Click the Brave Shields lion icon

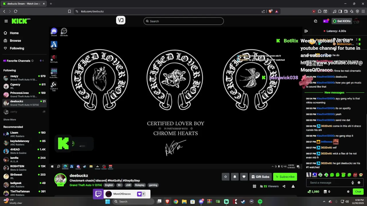[270, 11]
